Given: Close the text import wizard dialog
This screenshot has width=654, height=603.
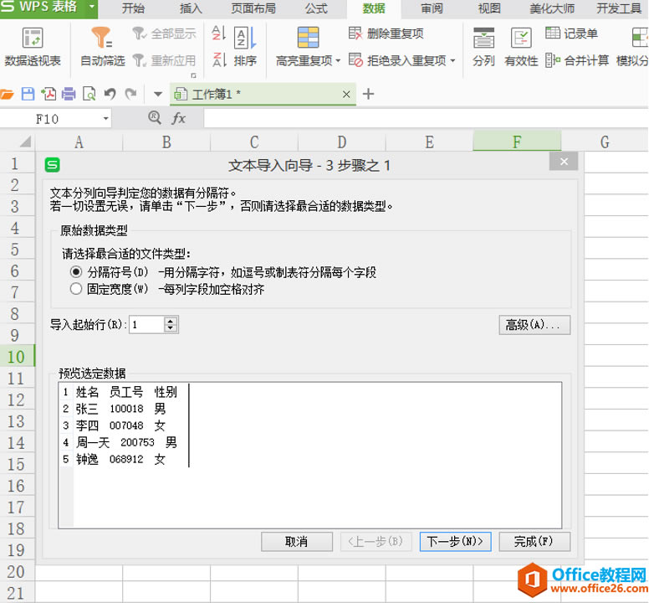Looking at the screenshot, I should coord(564,162).
